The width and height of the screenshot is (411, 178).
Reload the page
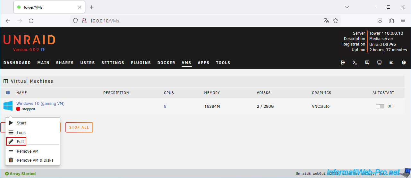coord(31,21)
